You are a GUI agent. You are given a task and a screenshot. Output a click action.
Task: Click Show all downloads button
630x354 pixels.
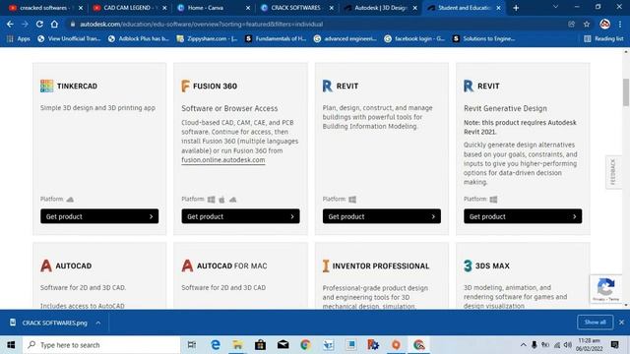[x=595, y=323]
